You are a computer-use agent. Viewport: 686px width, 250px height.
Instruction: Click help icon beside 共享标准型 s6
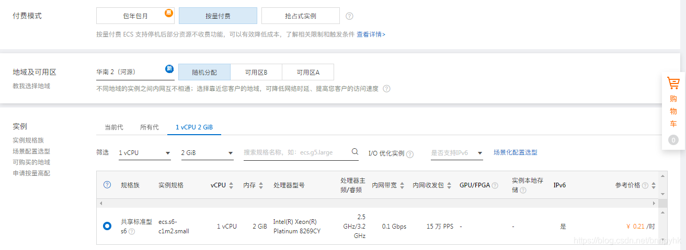pyautogui.click(x=132, y=231)
